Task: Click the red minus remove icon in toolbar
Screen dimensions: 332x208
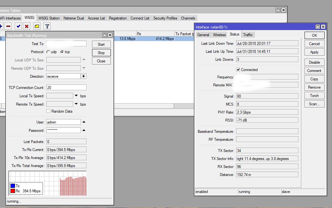Action: 8,26
